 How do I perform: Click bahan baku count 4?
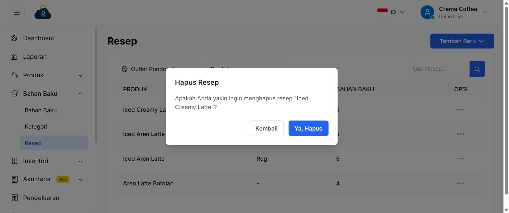point(338,183)
